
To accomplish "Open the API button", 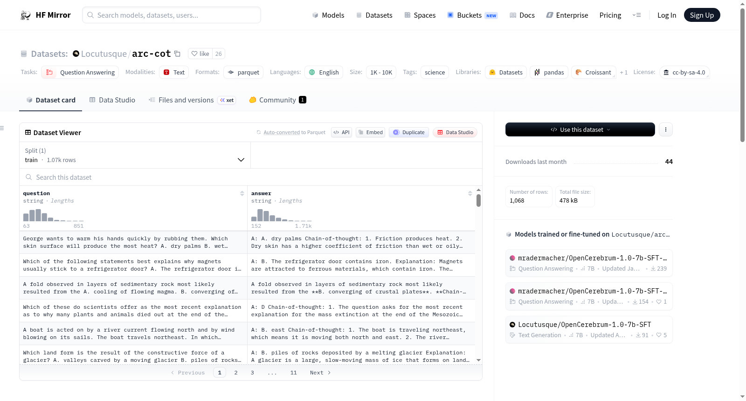I will pyautogui.click(x=341, y=132).
